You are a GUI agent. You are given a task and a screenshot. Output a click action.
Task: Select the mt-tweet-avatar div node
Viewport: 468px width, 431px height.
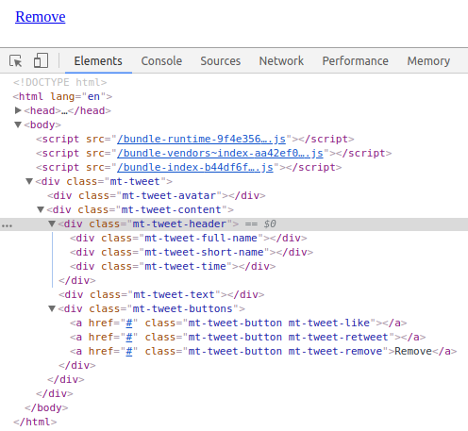157,195
